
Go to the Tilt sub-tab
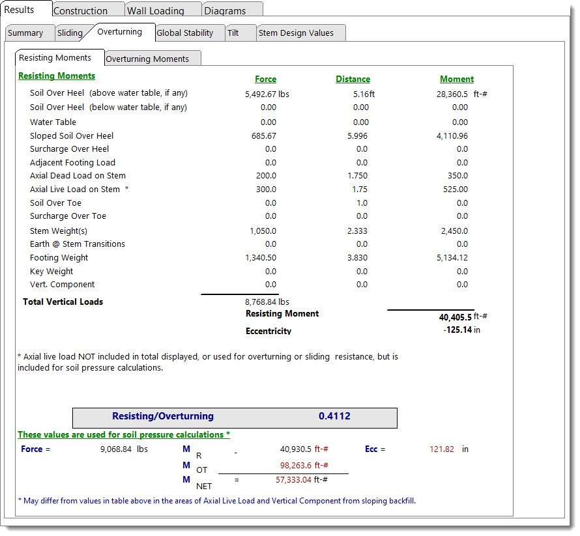[x=233, y=33]
